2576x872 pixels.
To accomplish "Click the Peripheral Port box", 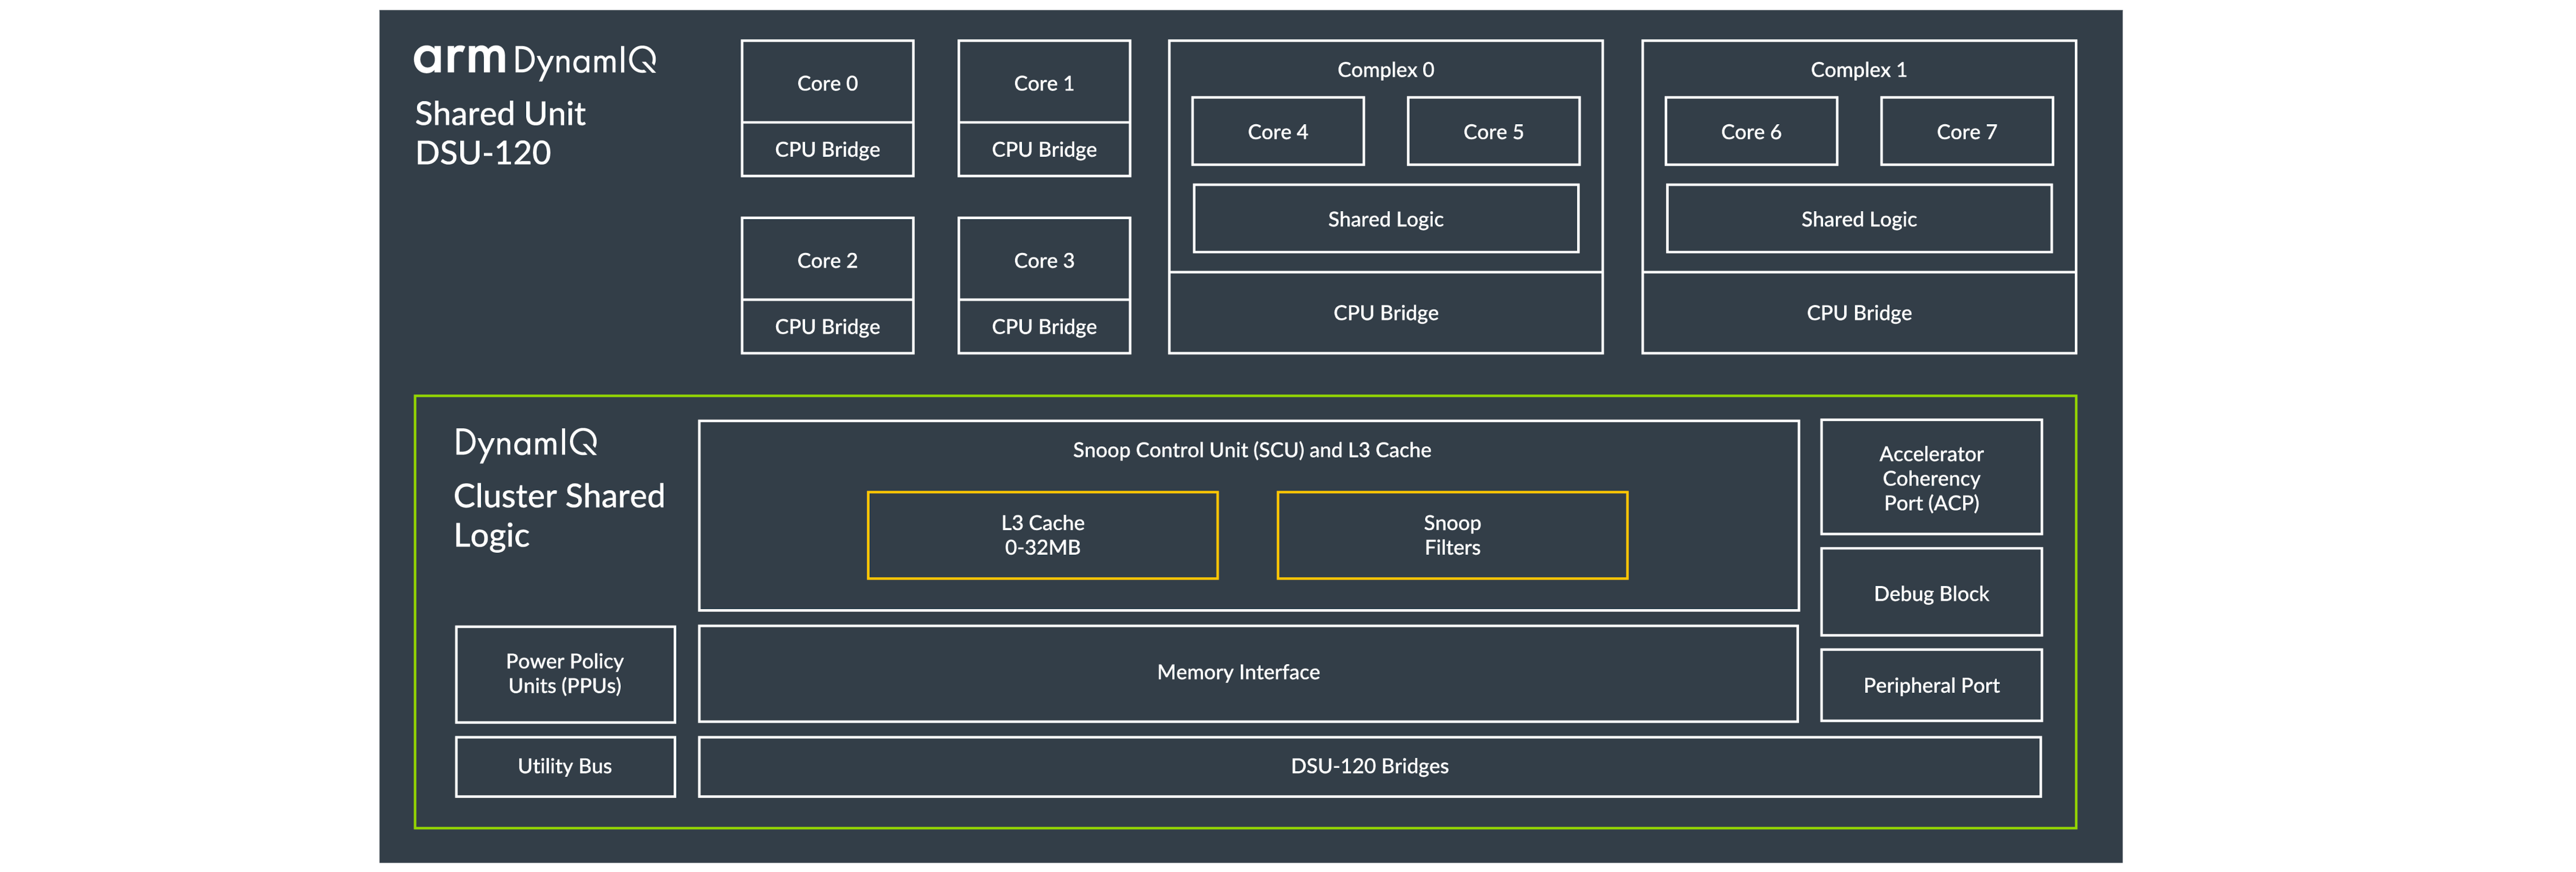I will click(x=1931, y=685).
